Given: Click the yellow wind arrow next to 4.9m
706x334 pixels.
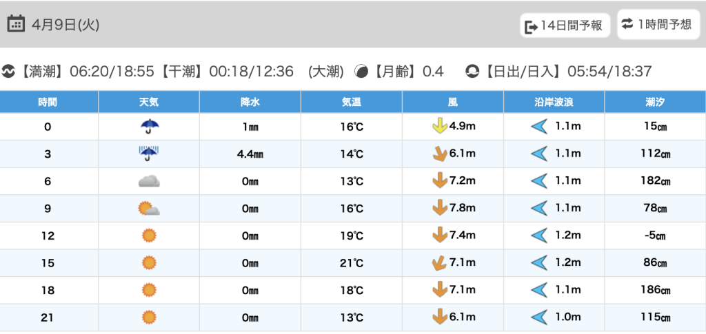Looking at the screenshot, I should pos(438,127).
